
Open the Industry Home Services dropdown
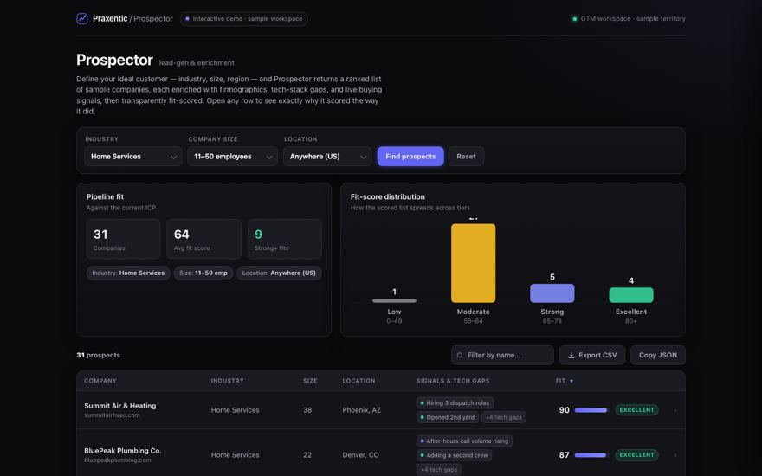[x=132, y=157]
